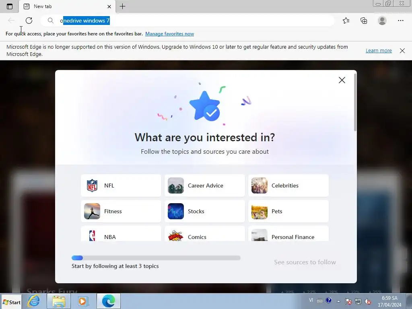Viewport: 412px width, 309px height.
Task: Open the tab actions menu icon
Action: coord(10,6)
